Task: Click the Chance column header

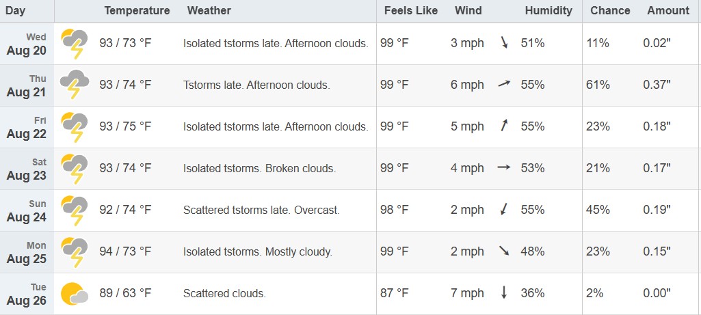Action: pos(609,10)
